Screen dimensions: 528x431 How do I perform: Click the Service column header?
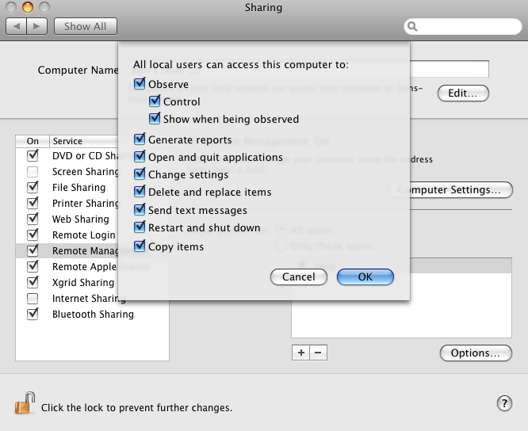[84, 141]
